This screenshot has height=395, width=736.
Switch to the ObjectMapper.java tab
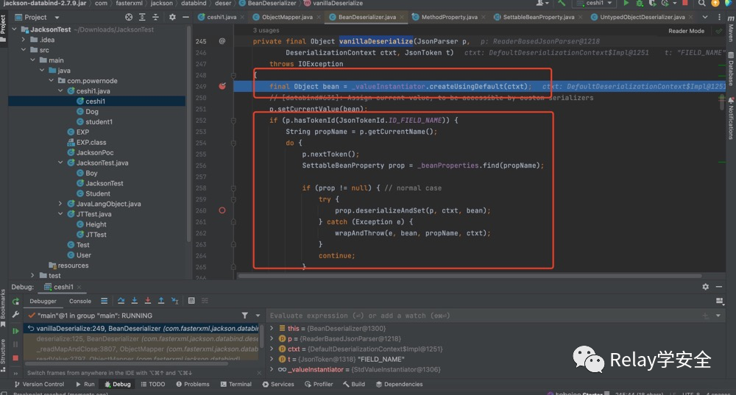tap(286, 17)
